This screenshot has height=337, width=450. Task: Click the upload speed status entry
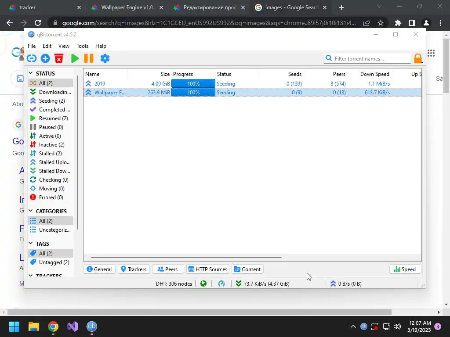pos(345,284)
